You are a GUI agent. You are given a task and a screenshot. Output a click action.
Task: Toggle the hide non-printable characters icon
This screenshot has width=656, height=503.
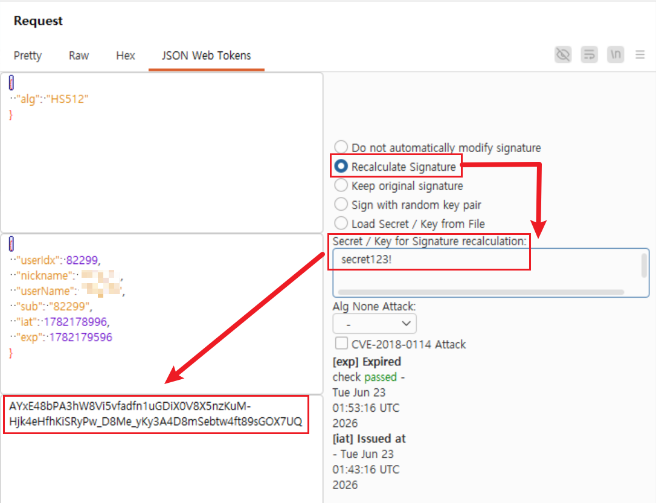563,54
